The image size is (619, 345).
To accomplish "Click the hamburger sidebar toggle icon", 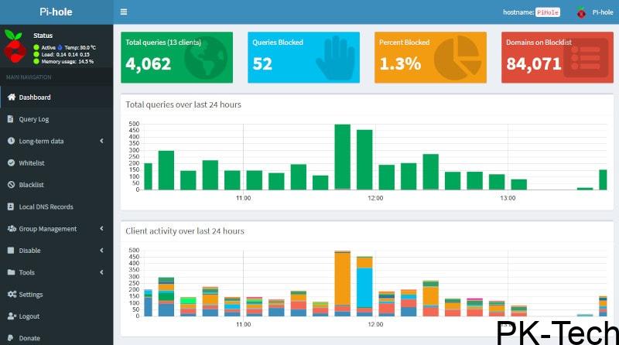I will tap(124, 12).
